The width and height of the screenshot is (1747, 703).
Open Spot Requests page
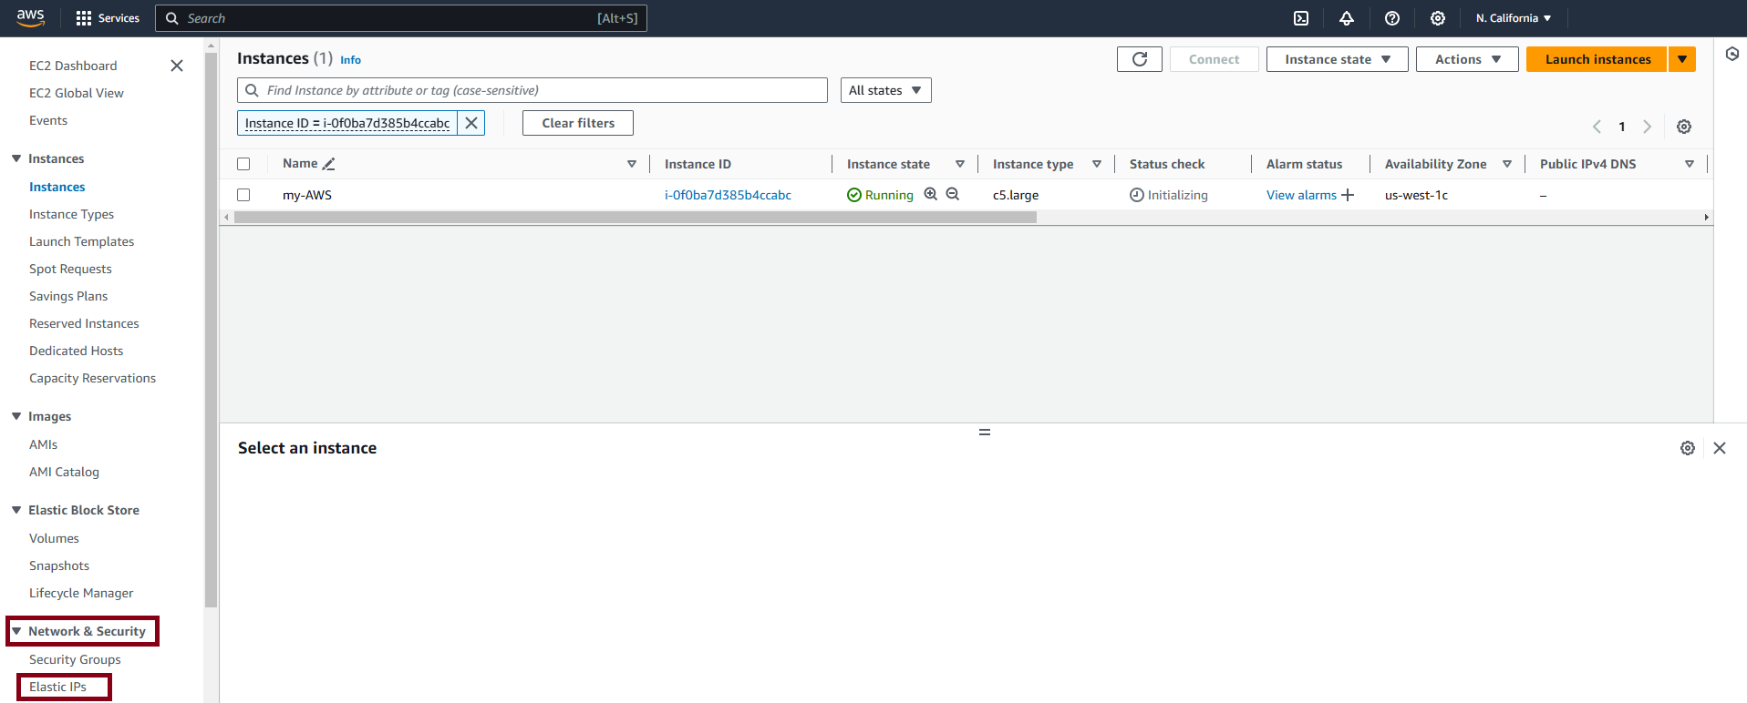(x=70, y=269)
